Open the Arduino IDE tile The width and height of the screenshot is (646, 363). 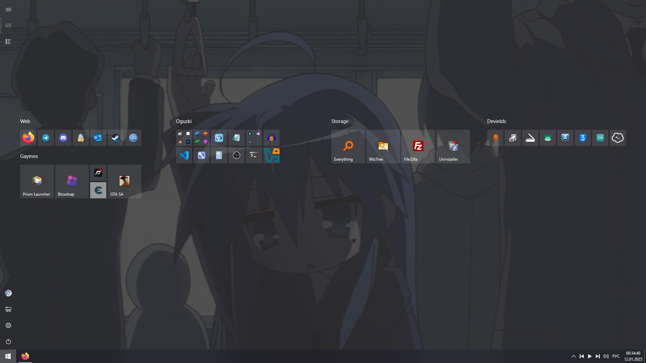pyautogui.click(x=600, y=138)
